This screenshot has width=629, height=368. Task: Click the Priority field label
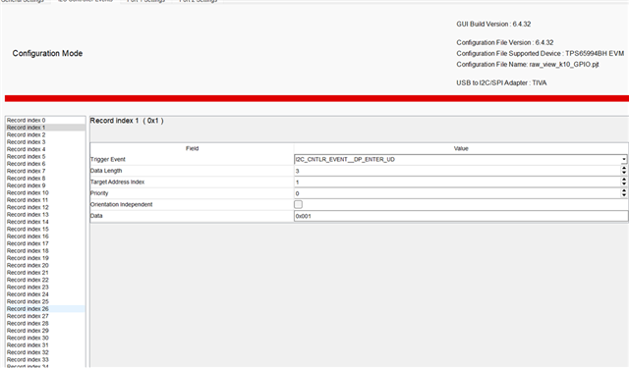click(99, 193)
